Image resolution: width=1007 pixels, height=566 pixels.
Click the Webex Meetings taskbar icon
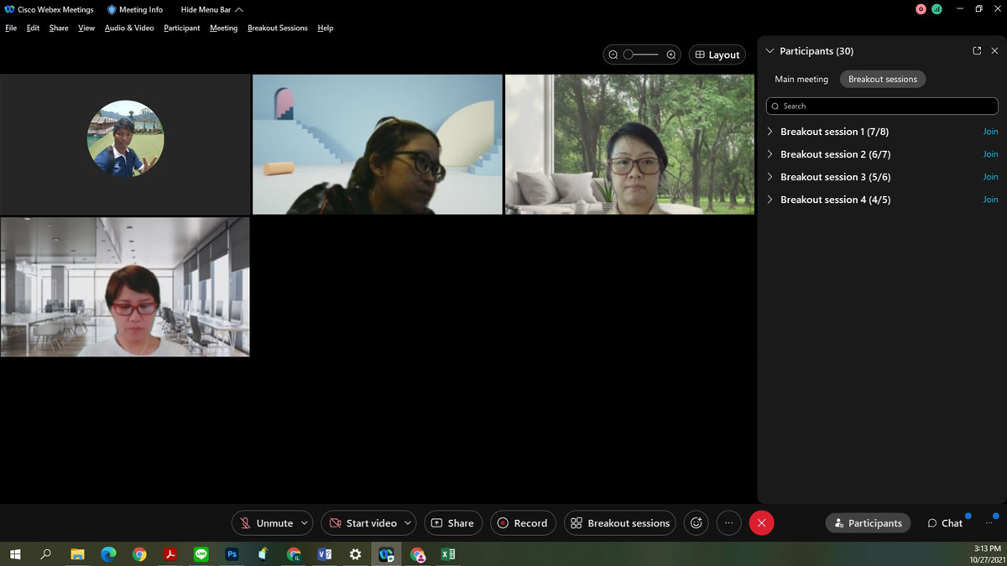tap(386, 554)
